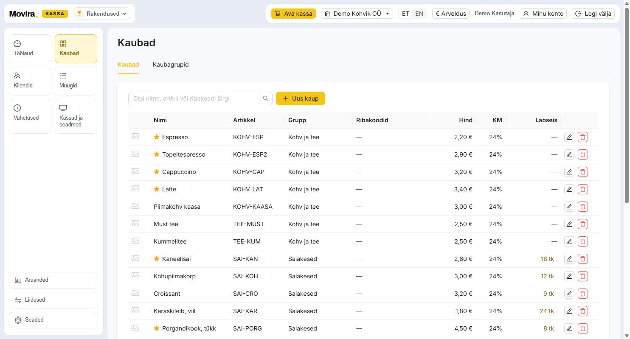Open Liidesed integrations

pyautogui.click(x=53, y=300)
